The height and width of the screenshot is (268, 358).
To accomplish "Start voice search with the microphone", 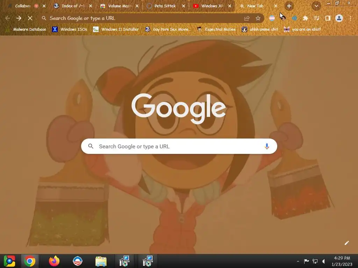I will (x=267, y=146).
